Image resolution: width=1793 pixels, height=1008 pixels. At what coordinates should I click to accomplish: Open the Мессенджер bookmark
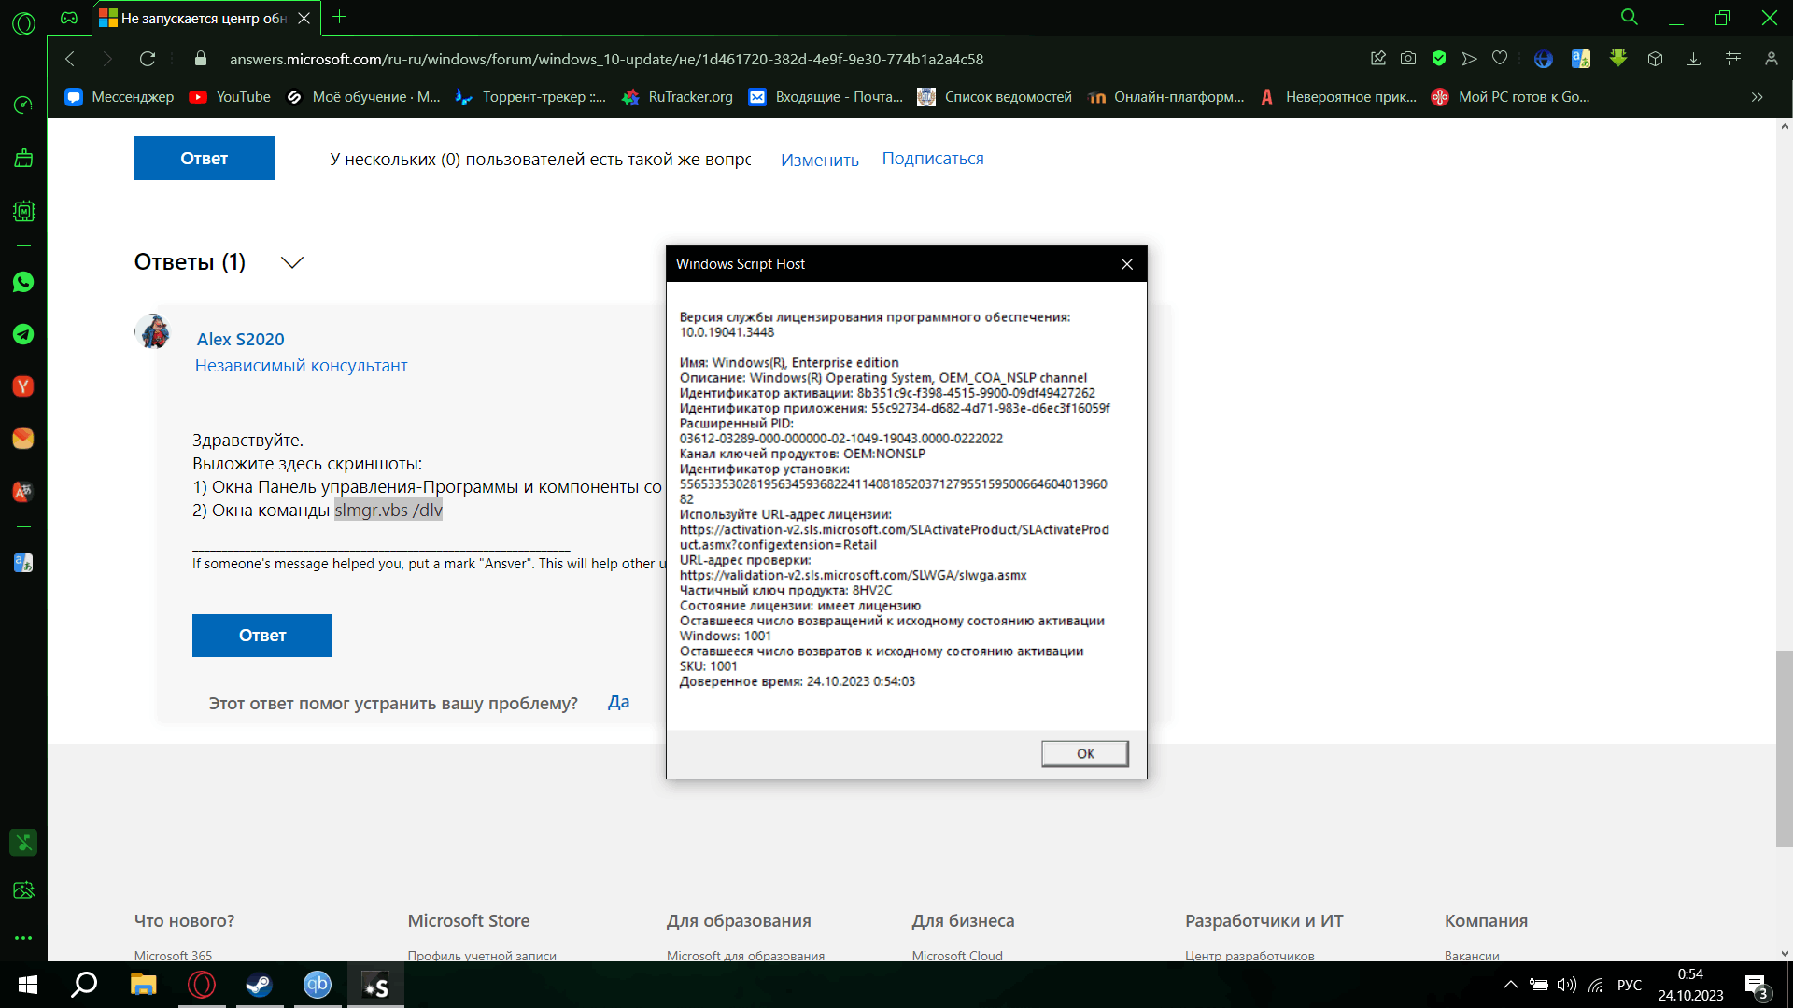(x=120, y=97)
